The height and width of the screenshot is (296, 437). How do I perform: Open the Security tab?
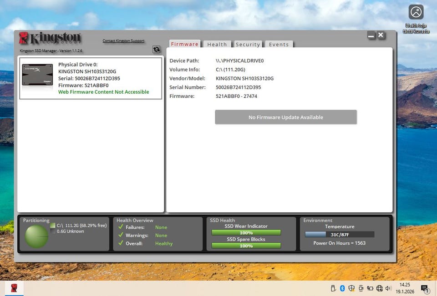click(x=248, y=45)
